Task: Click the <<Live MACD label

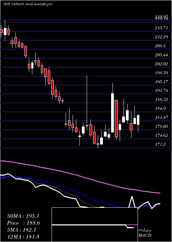Action: (145, 233)
